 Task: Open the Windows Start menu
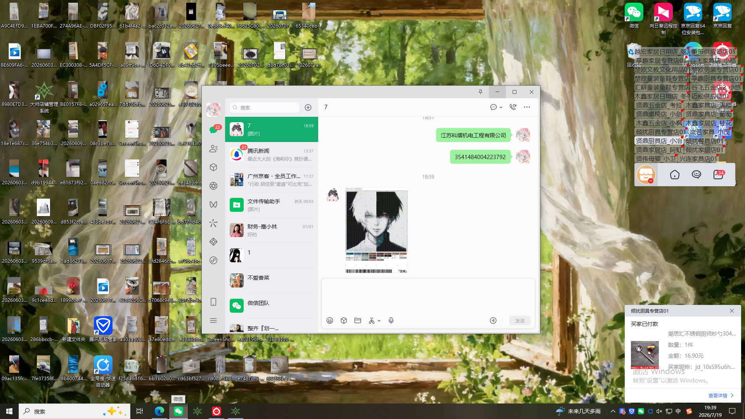[x=9, y=411]
